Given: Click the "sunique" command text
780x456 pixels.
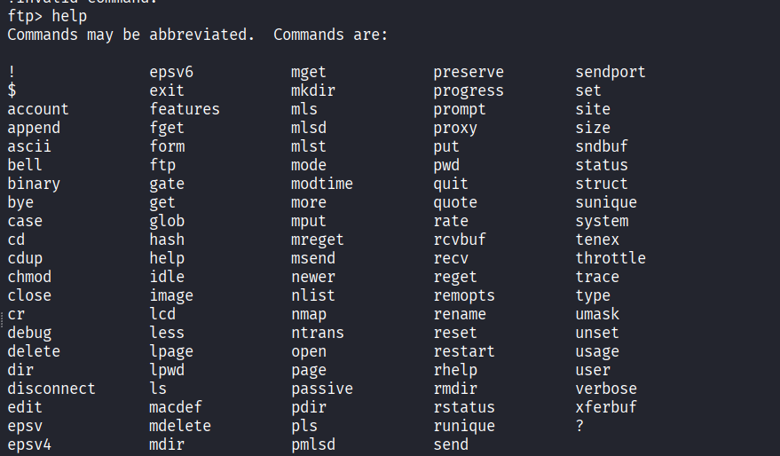Looking at the screenshot, I should click(605, 202).
